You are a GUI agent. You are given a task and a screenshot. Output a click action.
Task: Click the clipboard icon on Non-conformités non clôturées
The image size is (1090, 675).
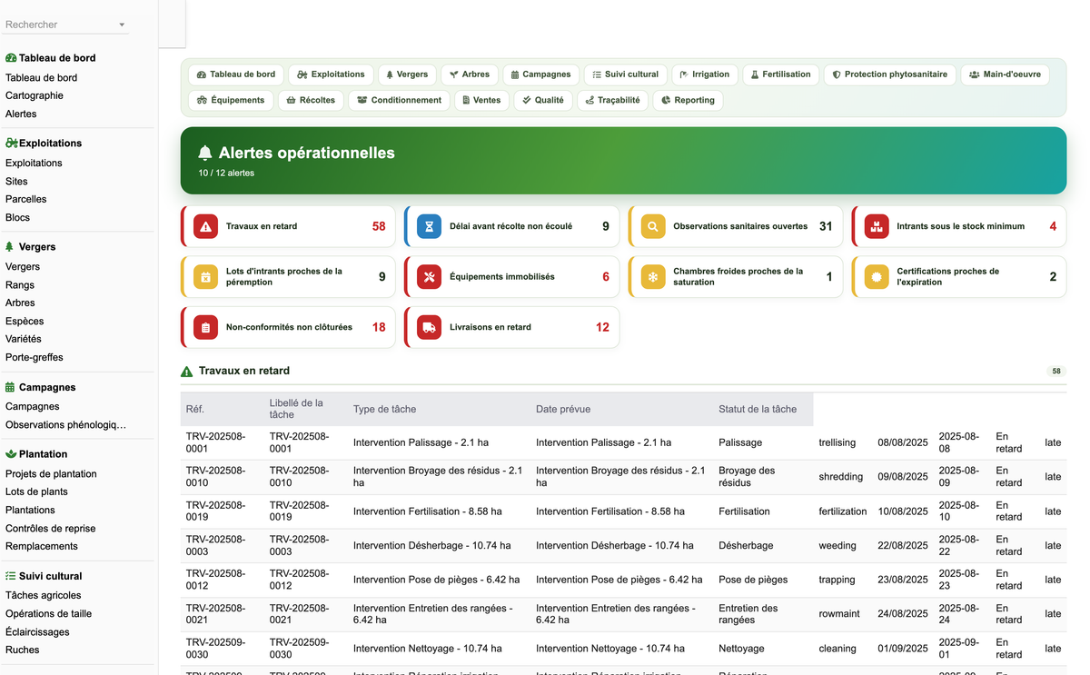pyautogui.click(x=206, y=327)
